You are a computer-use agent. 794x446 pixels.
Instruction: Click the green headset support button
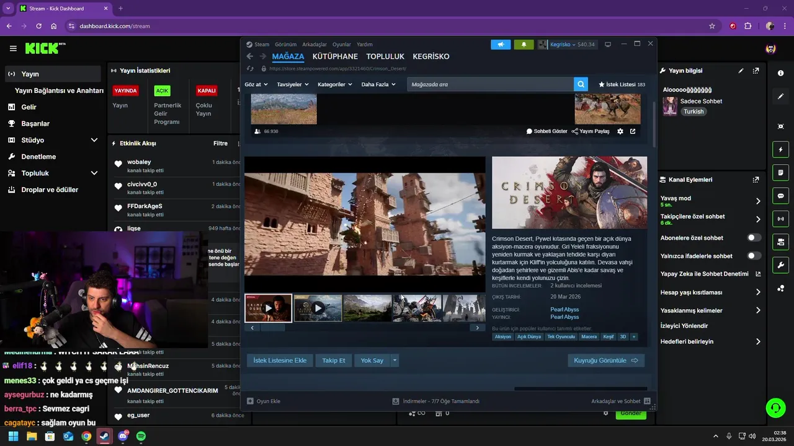point(776,408)
